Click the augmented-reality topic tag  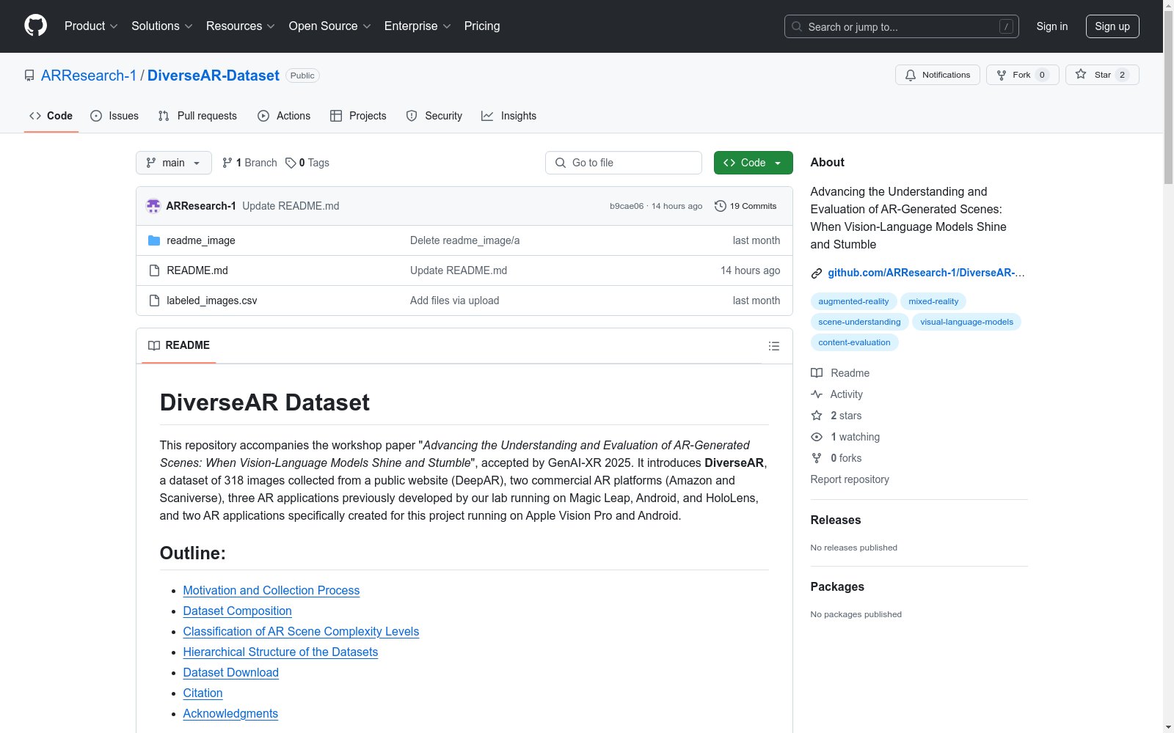[x=853, y=301]
